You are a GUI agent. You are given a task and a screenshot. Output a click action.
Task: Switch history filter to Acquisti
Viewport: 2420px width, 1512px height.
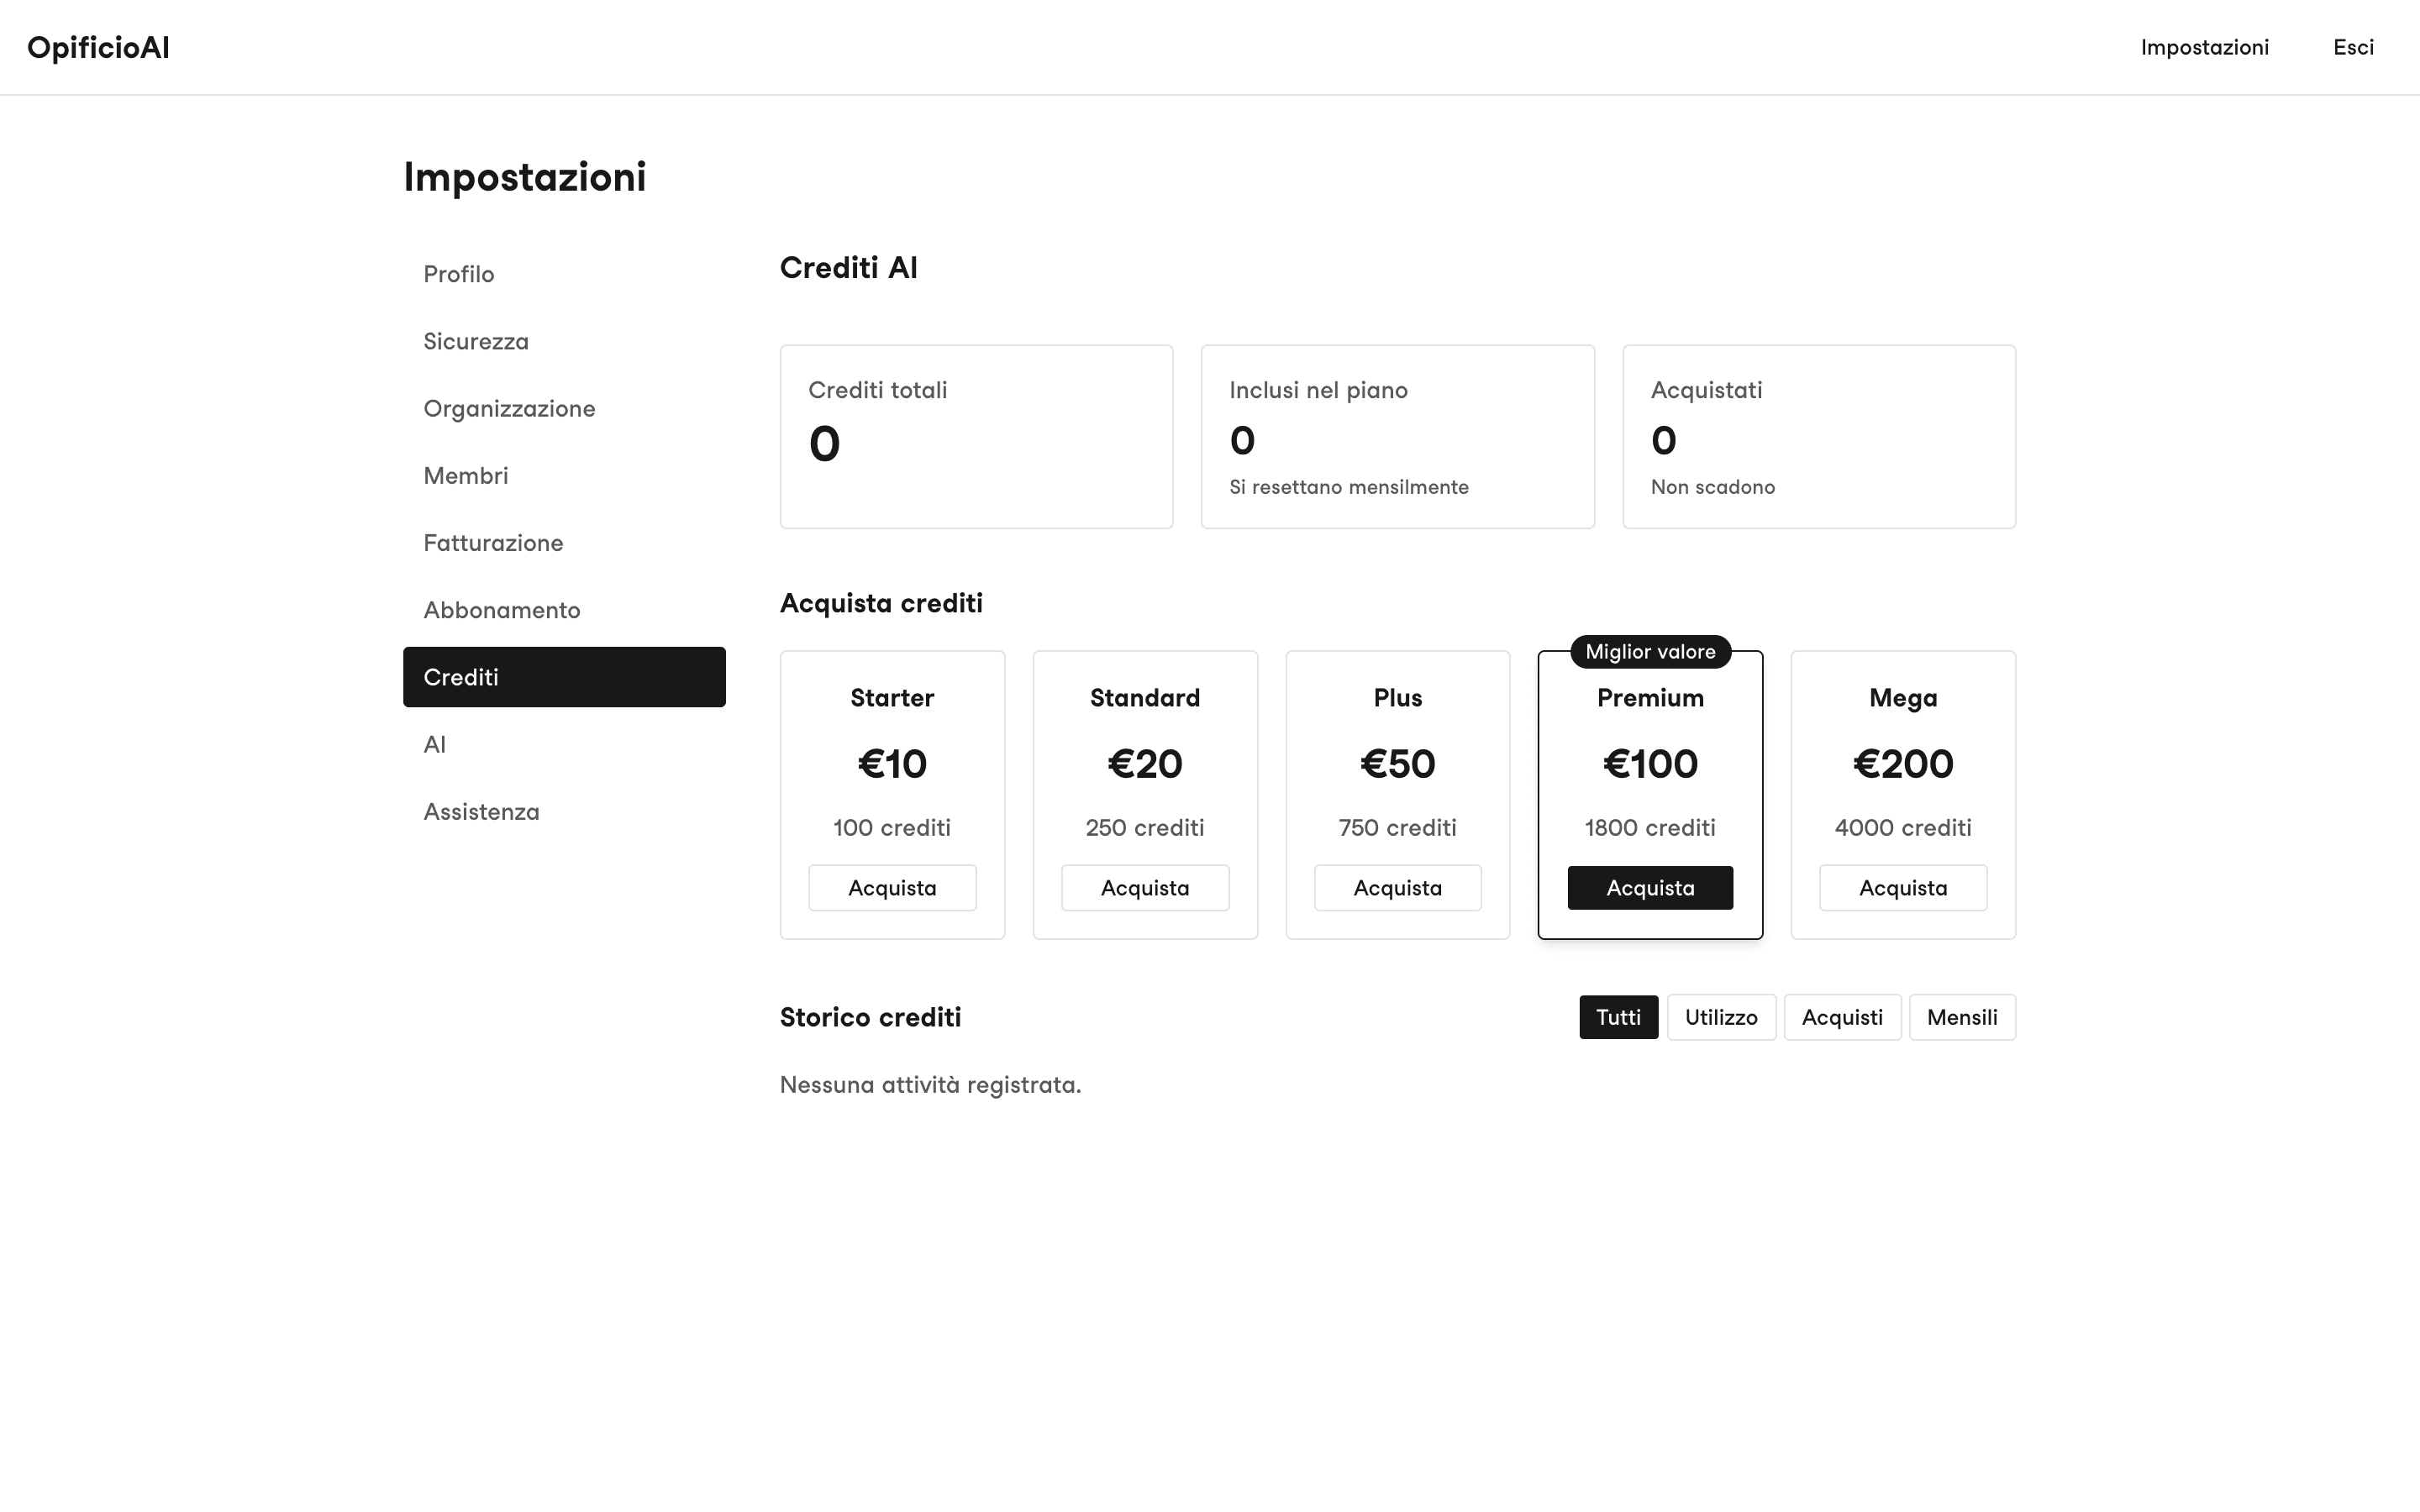(x=1842, y=1017)
